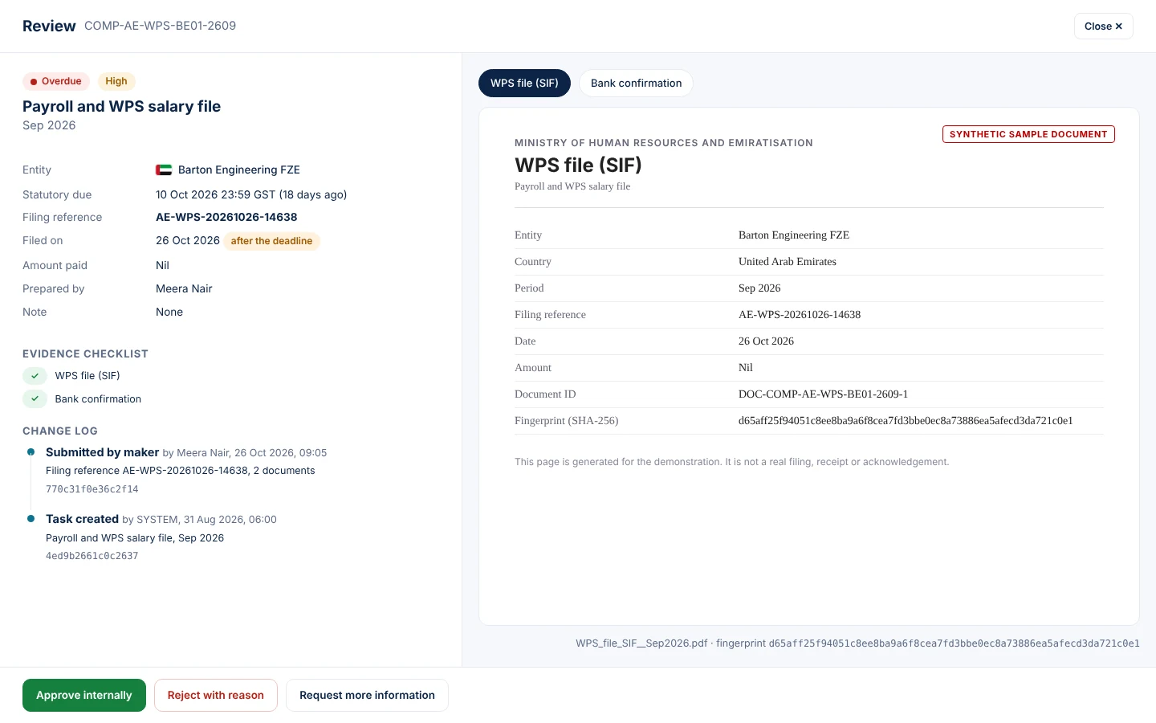1156x723 pixels.
Task: Click the green check beside Bank confirmation
Action: pyautogui.click(x=35, y=398)
